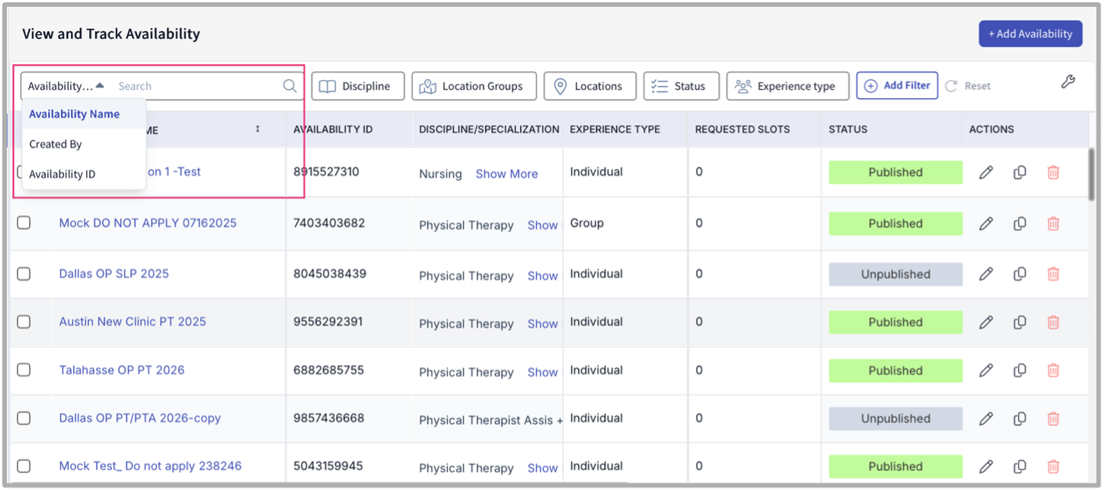
Task: Duplicate the Dallas OP SLP 2025 availability
Action: tap(1020, 274)
